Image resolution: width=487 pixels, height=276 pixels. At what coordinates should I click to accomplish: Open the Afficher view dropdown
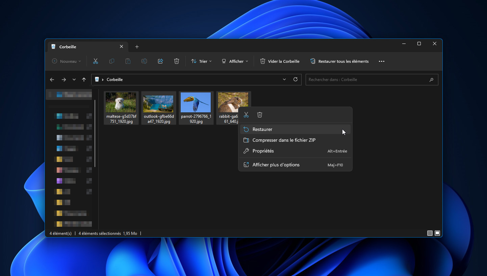pos(235,61)
